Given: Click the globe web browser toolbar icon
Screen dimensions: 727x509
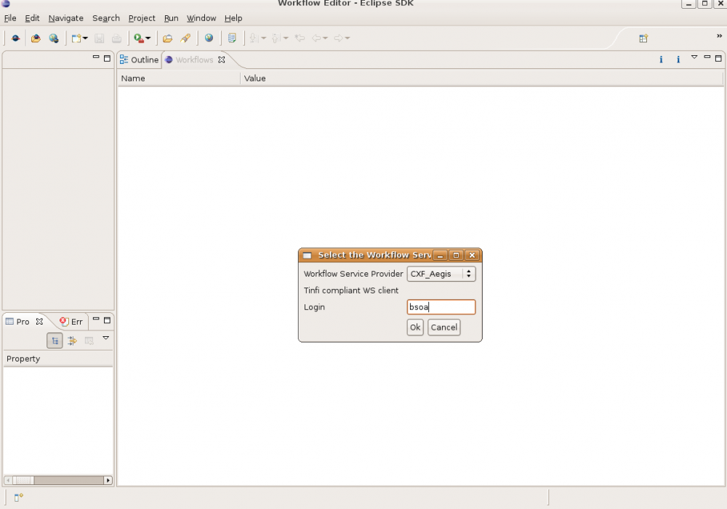Looking at the screenshot, I should click(209, 38).
